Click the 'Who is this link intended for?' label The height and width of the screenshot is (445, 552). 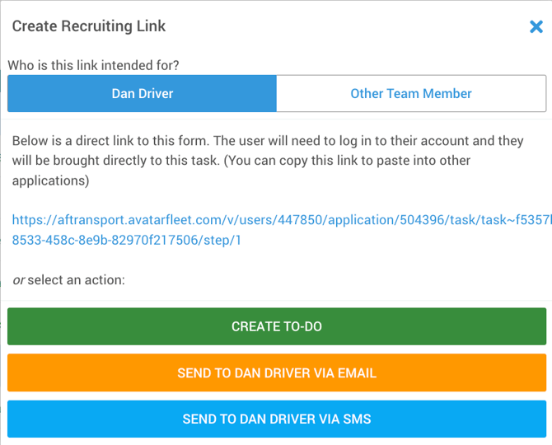tap(93, 65)
